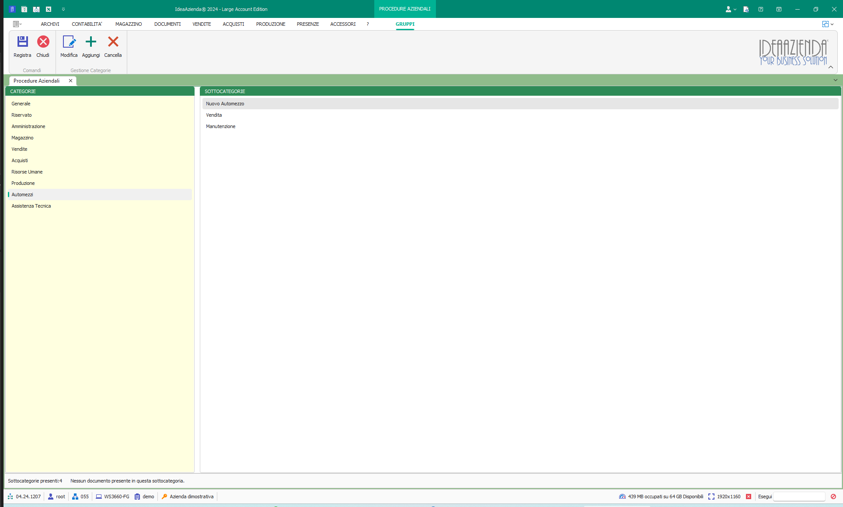This screenshot has height=507, width=843.
Task: Click the version 04.24.1207 status icon
Action: pyautogui.click(x=10, y=497)
